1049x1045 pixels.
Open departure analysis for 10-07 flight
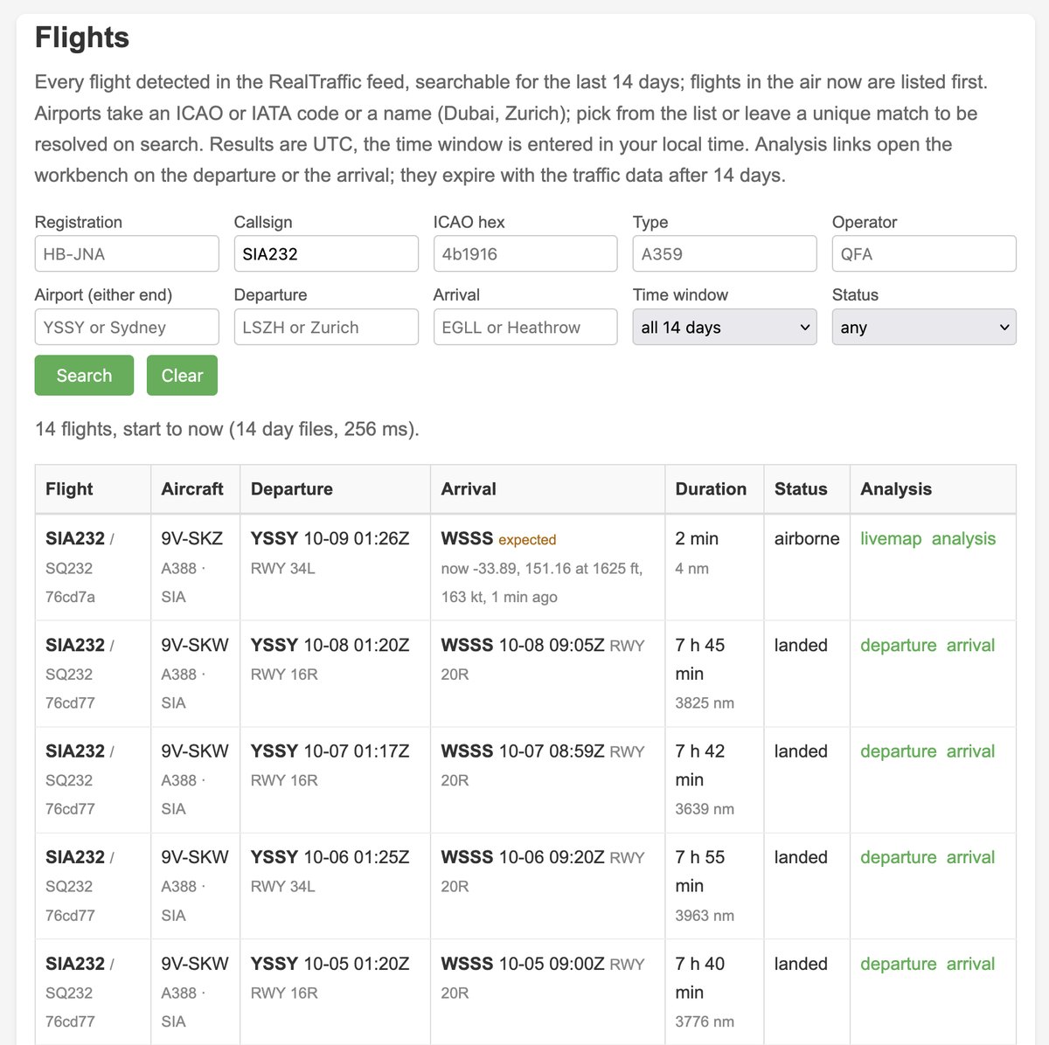click(x=898, y=751)
